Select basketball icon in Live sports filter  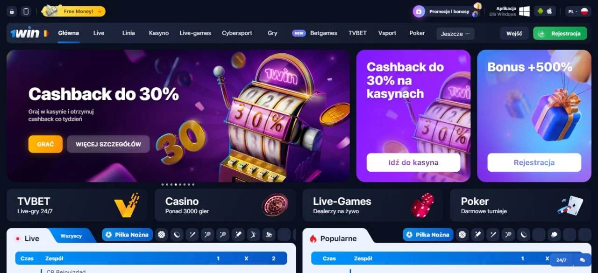pyautogui.click(x=162, y=235)
